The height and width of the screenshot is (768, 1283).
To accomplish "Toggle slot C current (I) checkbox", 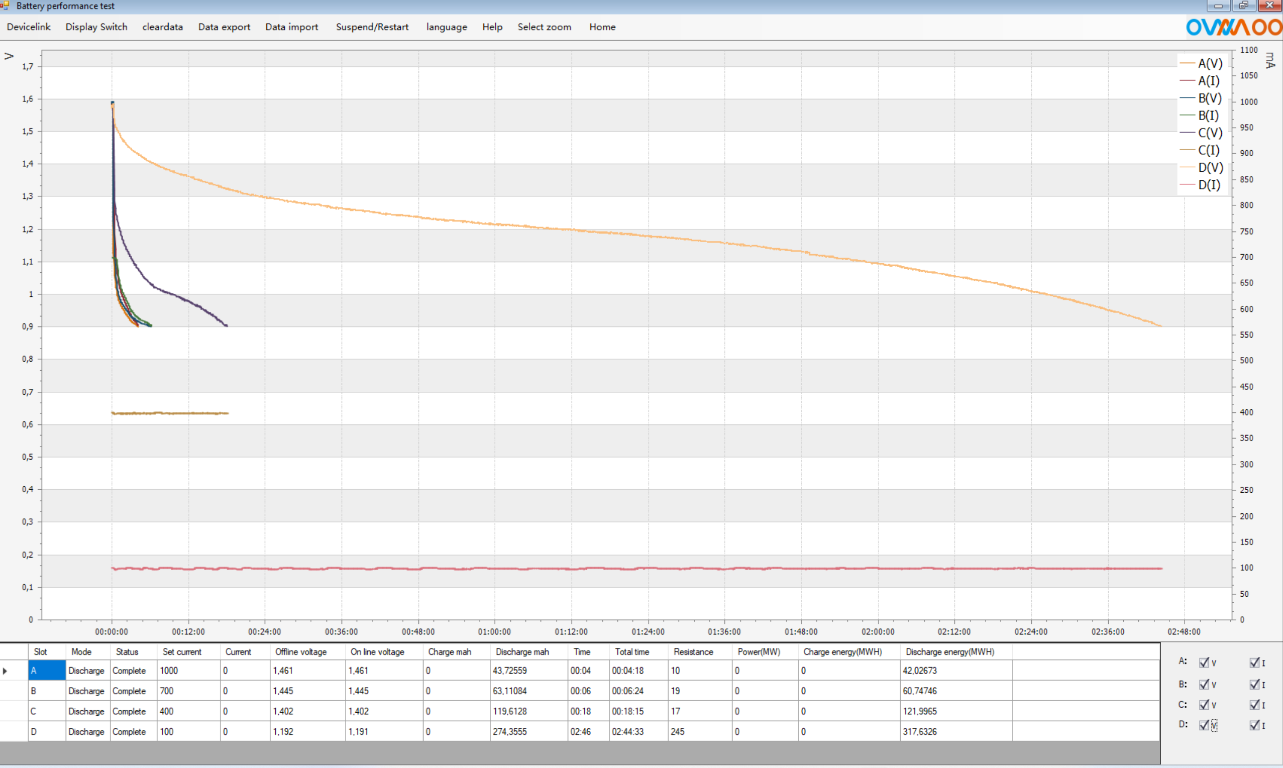I will tap(1254, 705).
